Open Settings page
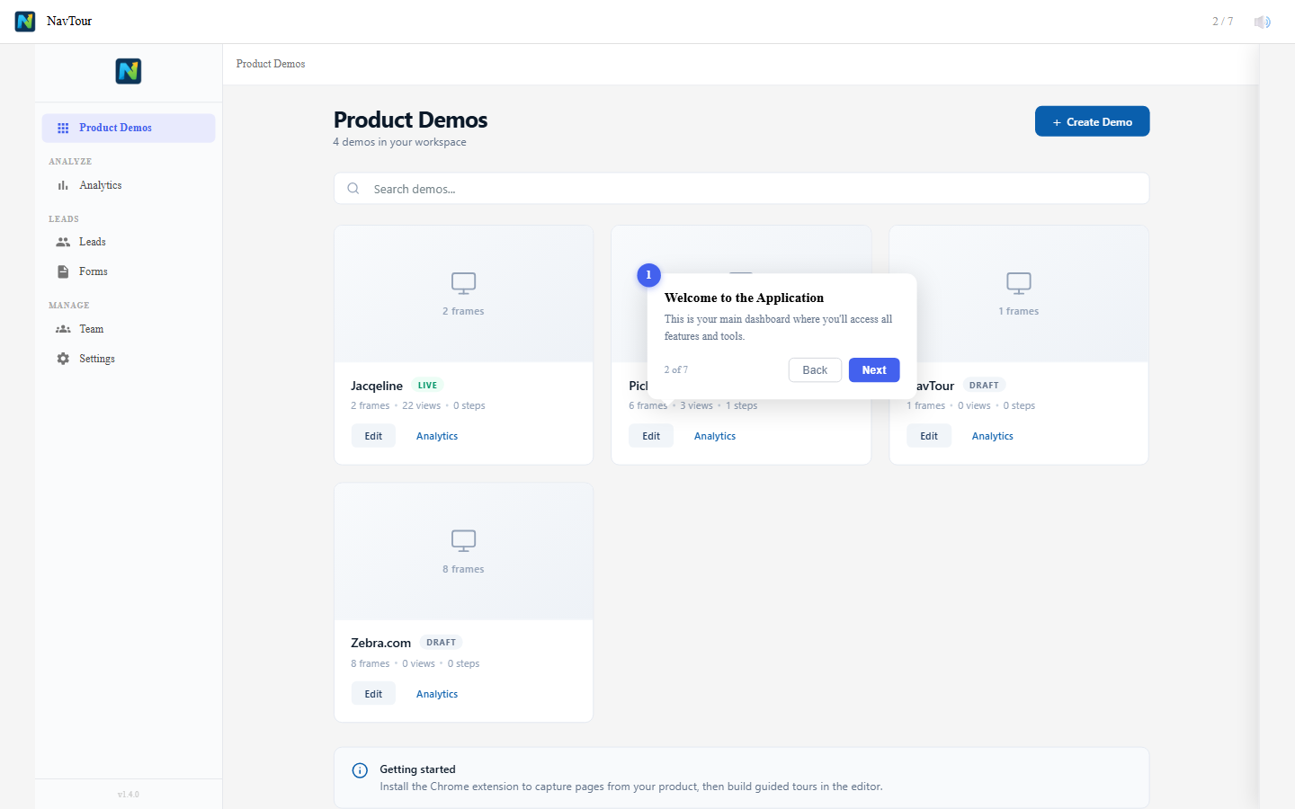The width and height of the screenshot is (1295, 809). [129, 359]
